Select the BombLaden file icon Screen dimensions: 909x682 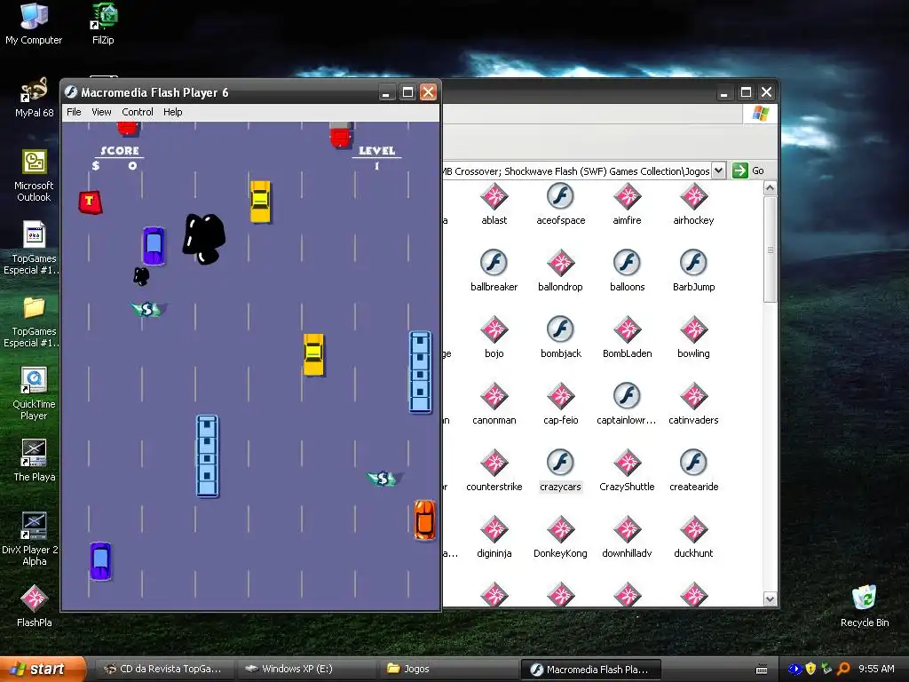628,330
